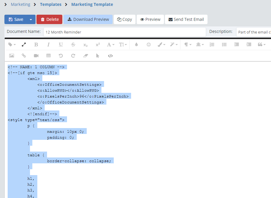
Task: Open the text alignment dropdown
Action: click(x=200, y=45)
